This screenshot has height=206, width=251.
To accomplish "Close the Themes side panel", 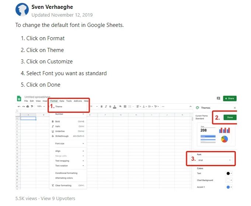I will point(235,108).
